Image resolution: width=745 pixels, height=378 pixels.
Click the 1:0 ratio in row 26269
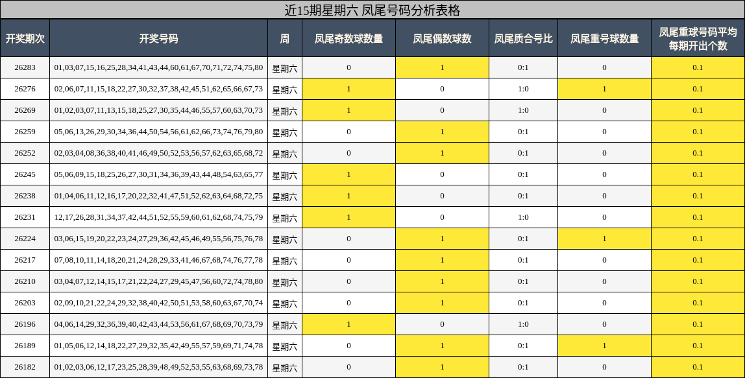(x=523, y=110)
